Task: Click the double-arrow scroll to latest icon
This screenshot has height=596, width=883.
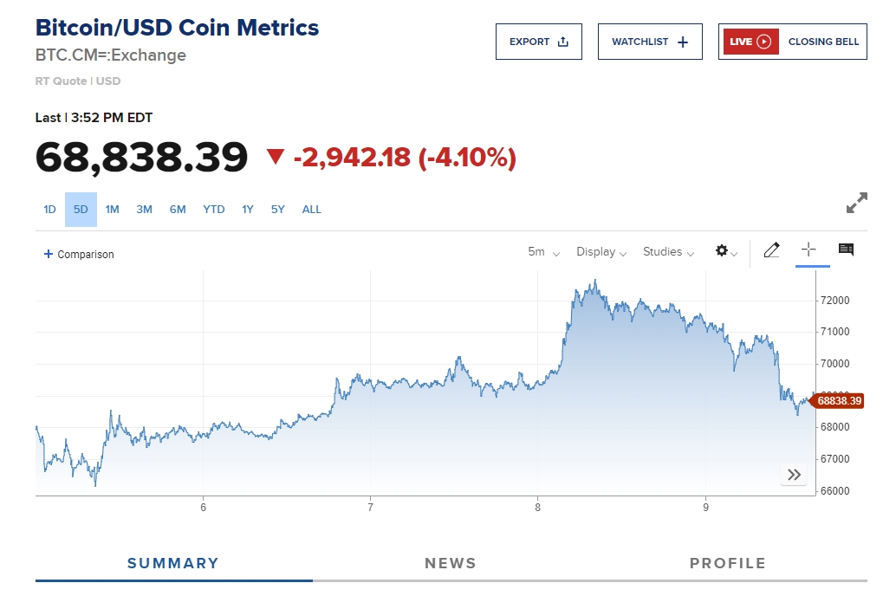Action: click(794, 475)
